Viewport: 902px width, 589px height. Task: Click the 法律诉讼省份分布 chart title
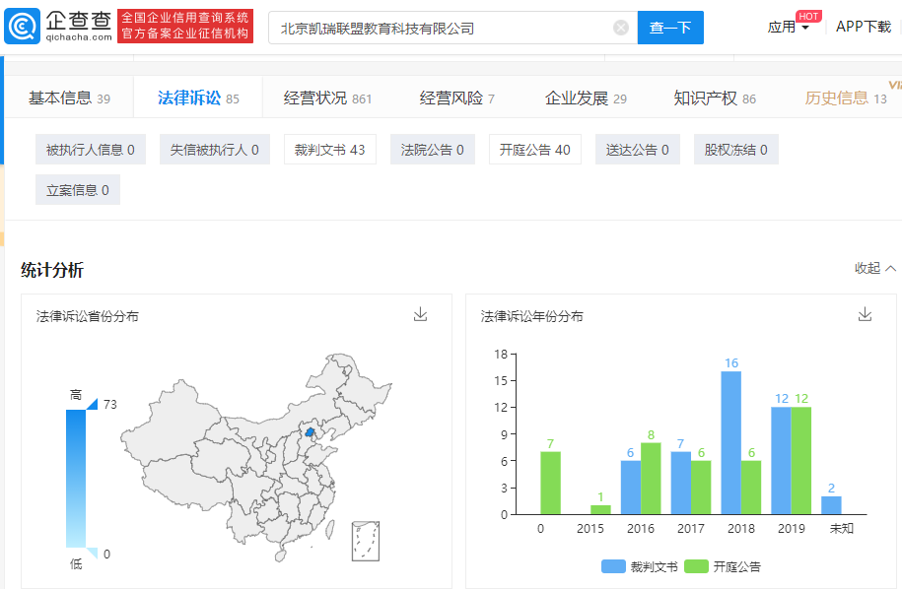(88, 316)
